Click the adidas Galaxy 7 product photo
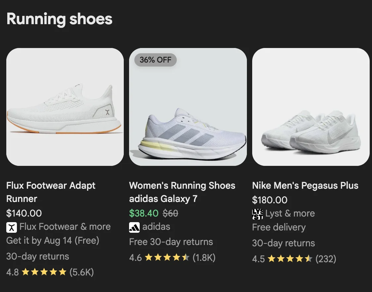Screen dimensions: 372x292 188,107
